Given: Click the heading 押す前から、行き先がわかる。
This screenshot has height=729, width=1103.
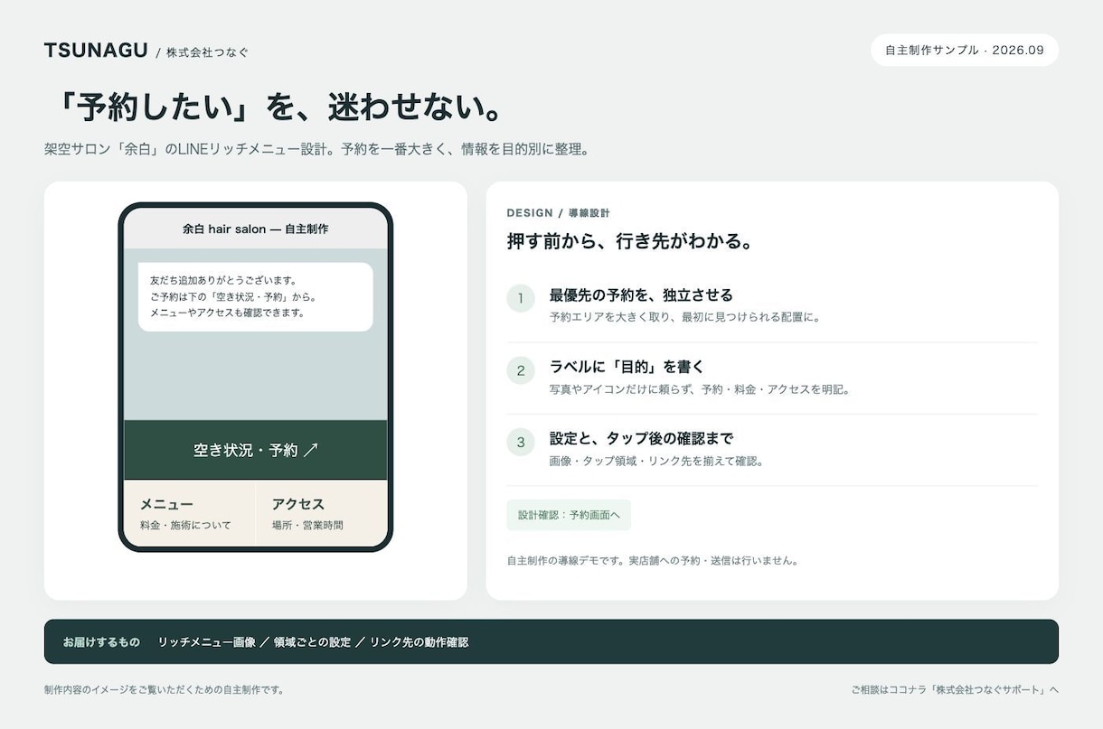Looking at the screenshot, I should 630,241.
